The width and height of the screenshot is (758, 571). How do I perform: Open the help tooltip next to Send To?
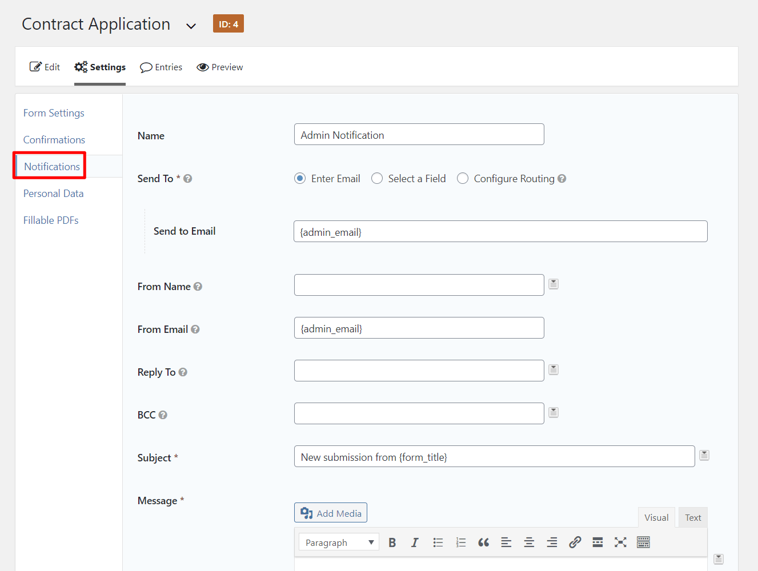pos(187,178)
